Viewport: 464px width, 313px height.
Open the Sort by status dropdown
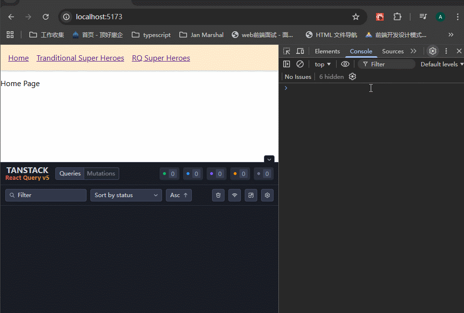[126, 195]
